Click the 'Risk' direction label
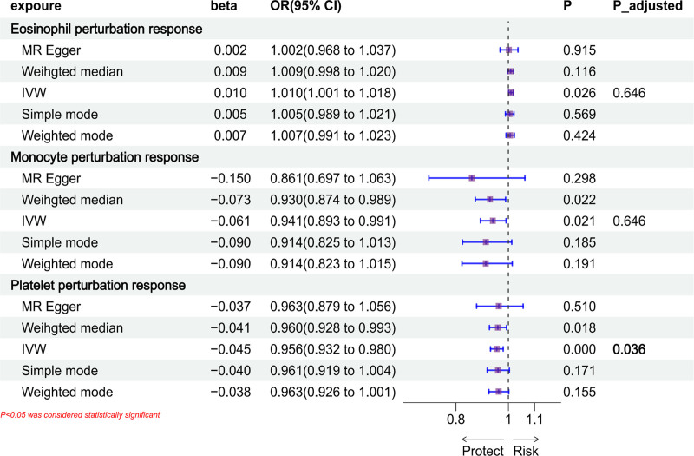This screenshot has width=694, height=456. [526, 450]
